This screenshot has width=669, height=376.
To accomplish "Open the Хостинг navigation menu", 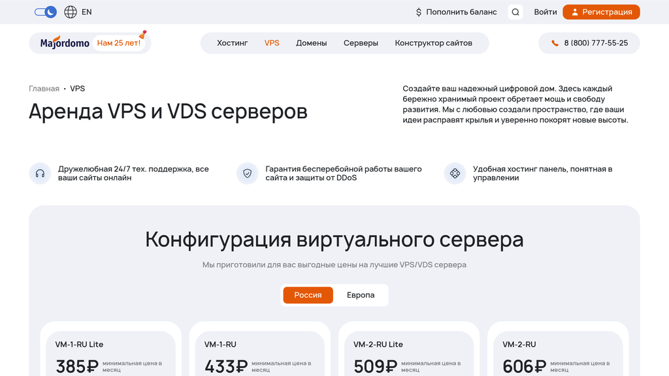I will tap(233, 42).
